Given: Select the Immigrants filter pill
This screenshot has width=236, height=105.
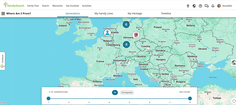Looking at the screenshot, I should coord(127,92).
